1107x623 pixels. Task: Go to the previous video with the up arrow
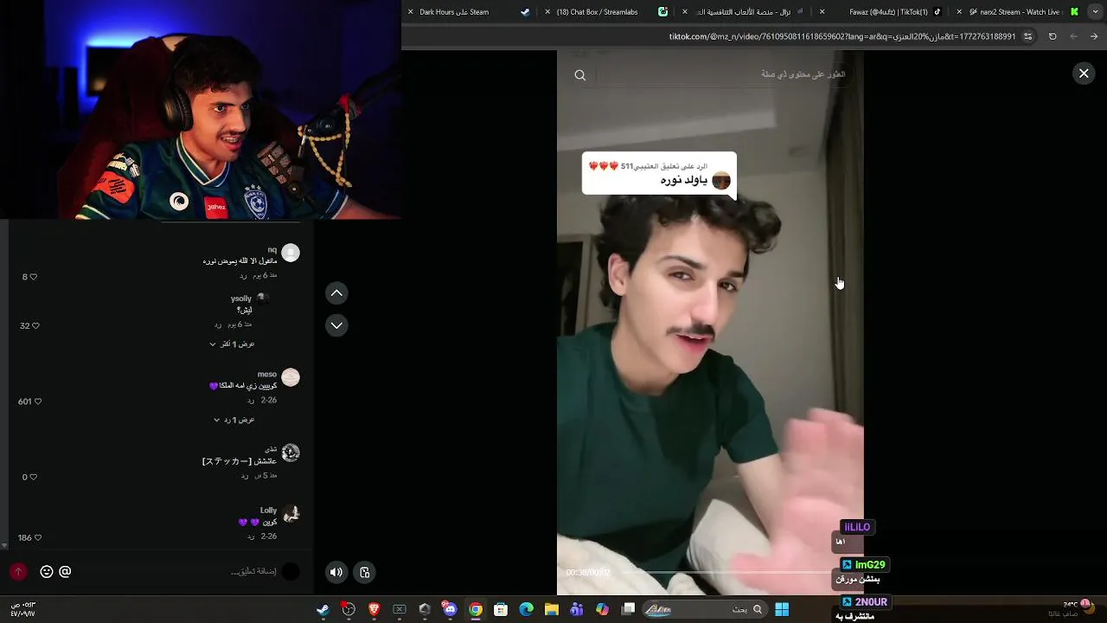coord(336,293)
